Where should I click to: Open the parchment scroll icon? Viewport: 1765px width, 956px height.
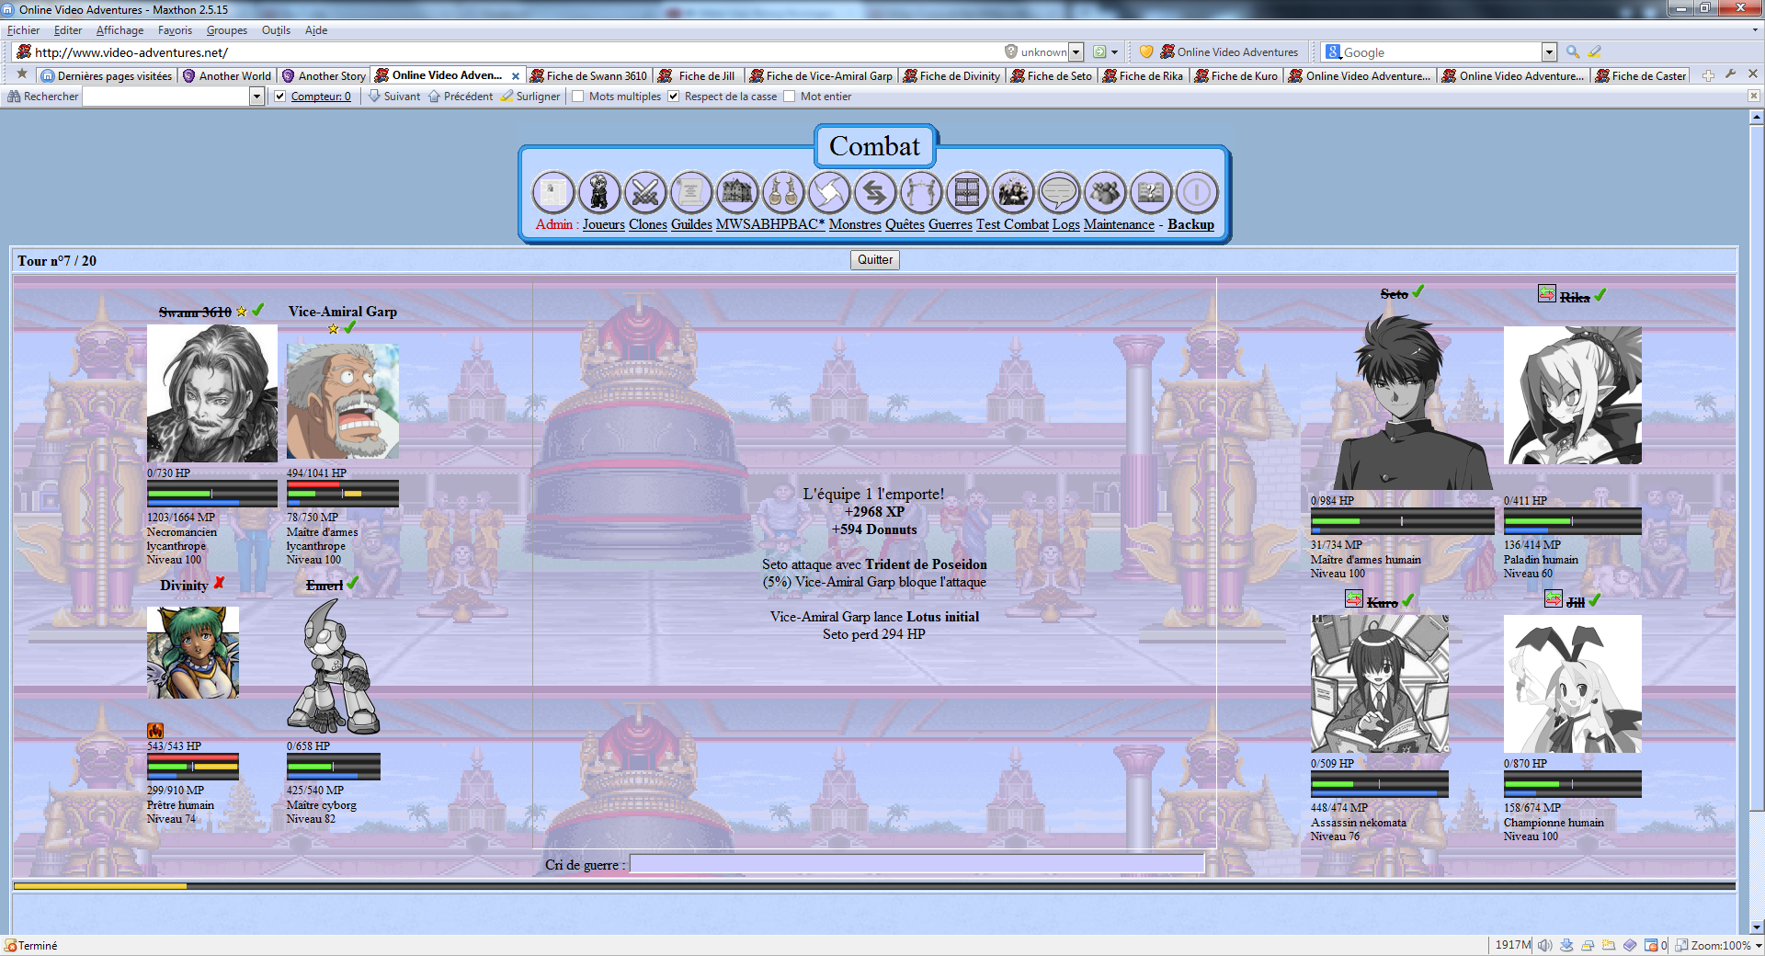click(x=690, y=193)
